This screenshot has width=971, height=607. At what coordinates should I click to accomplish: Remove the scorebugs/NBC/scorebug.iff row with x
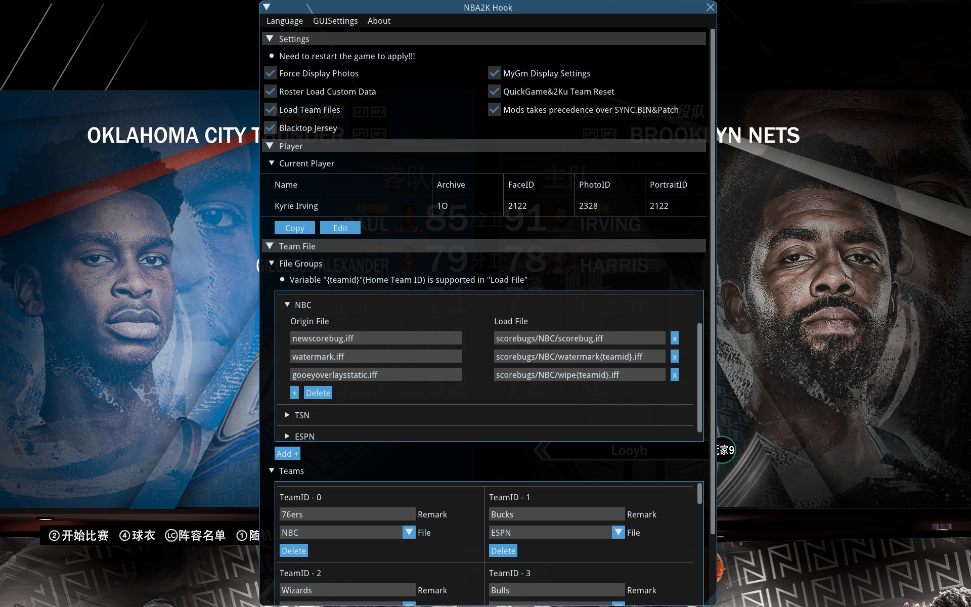(674, 338)
